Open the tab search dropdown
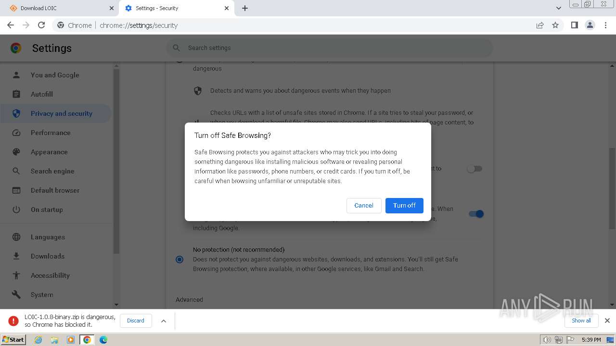The image size is (616, 346). coord(559,8)
